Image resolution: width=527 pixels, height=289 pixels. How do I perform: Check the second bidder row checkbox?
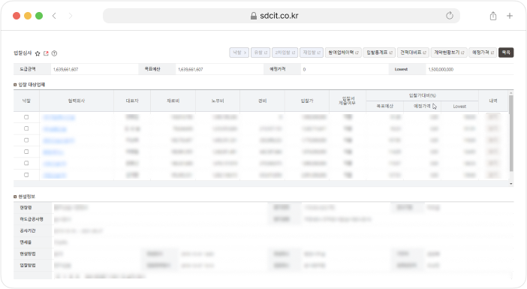pyautogui.click(x=26, y=128)
